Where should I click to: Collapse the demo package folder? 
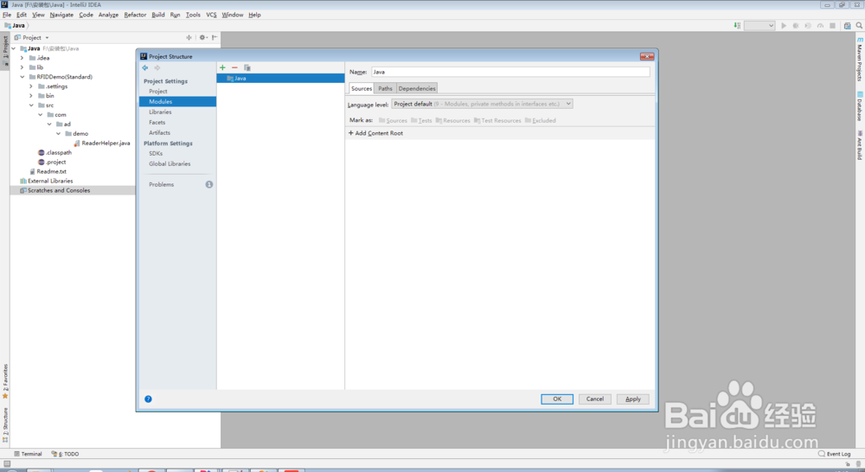(59, 133)
